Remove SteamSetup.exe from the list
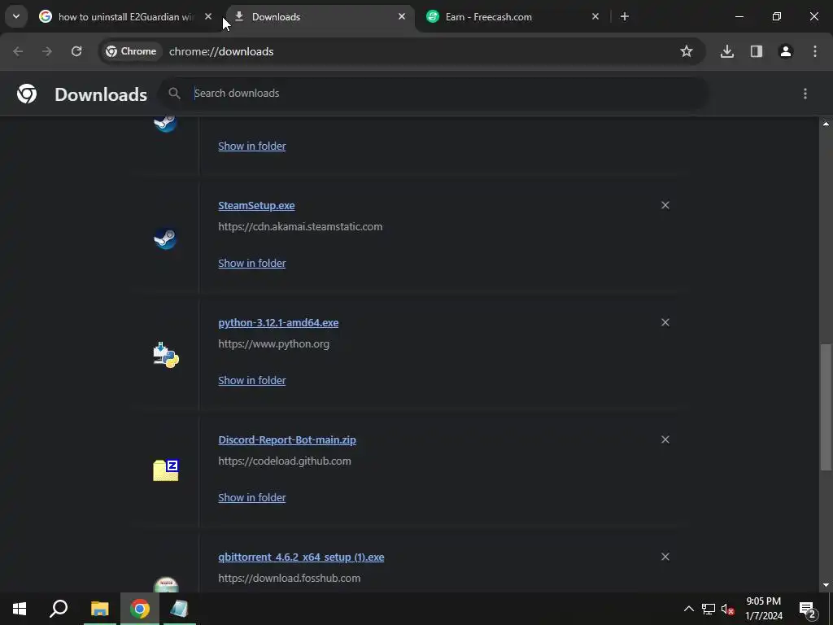Image resolution: width=833 pixels, height=625 pixels. point(665,205)
